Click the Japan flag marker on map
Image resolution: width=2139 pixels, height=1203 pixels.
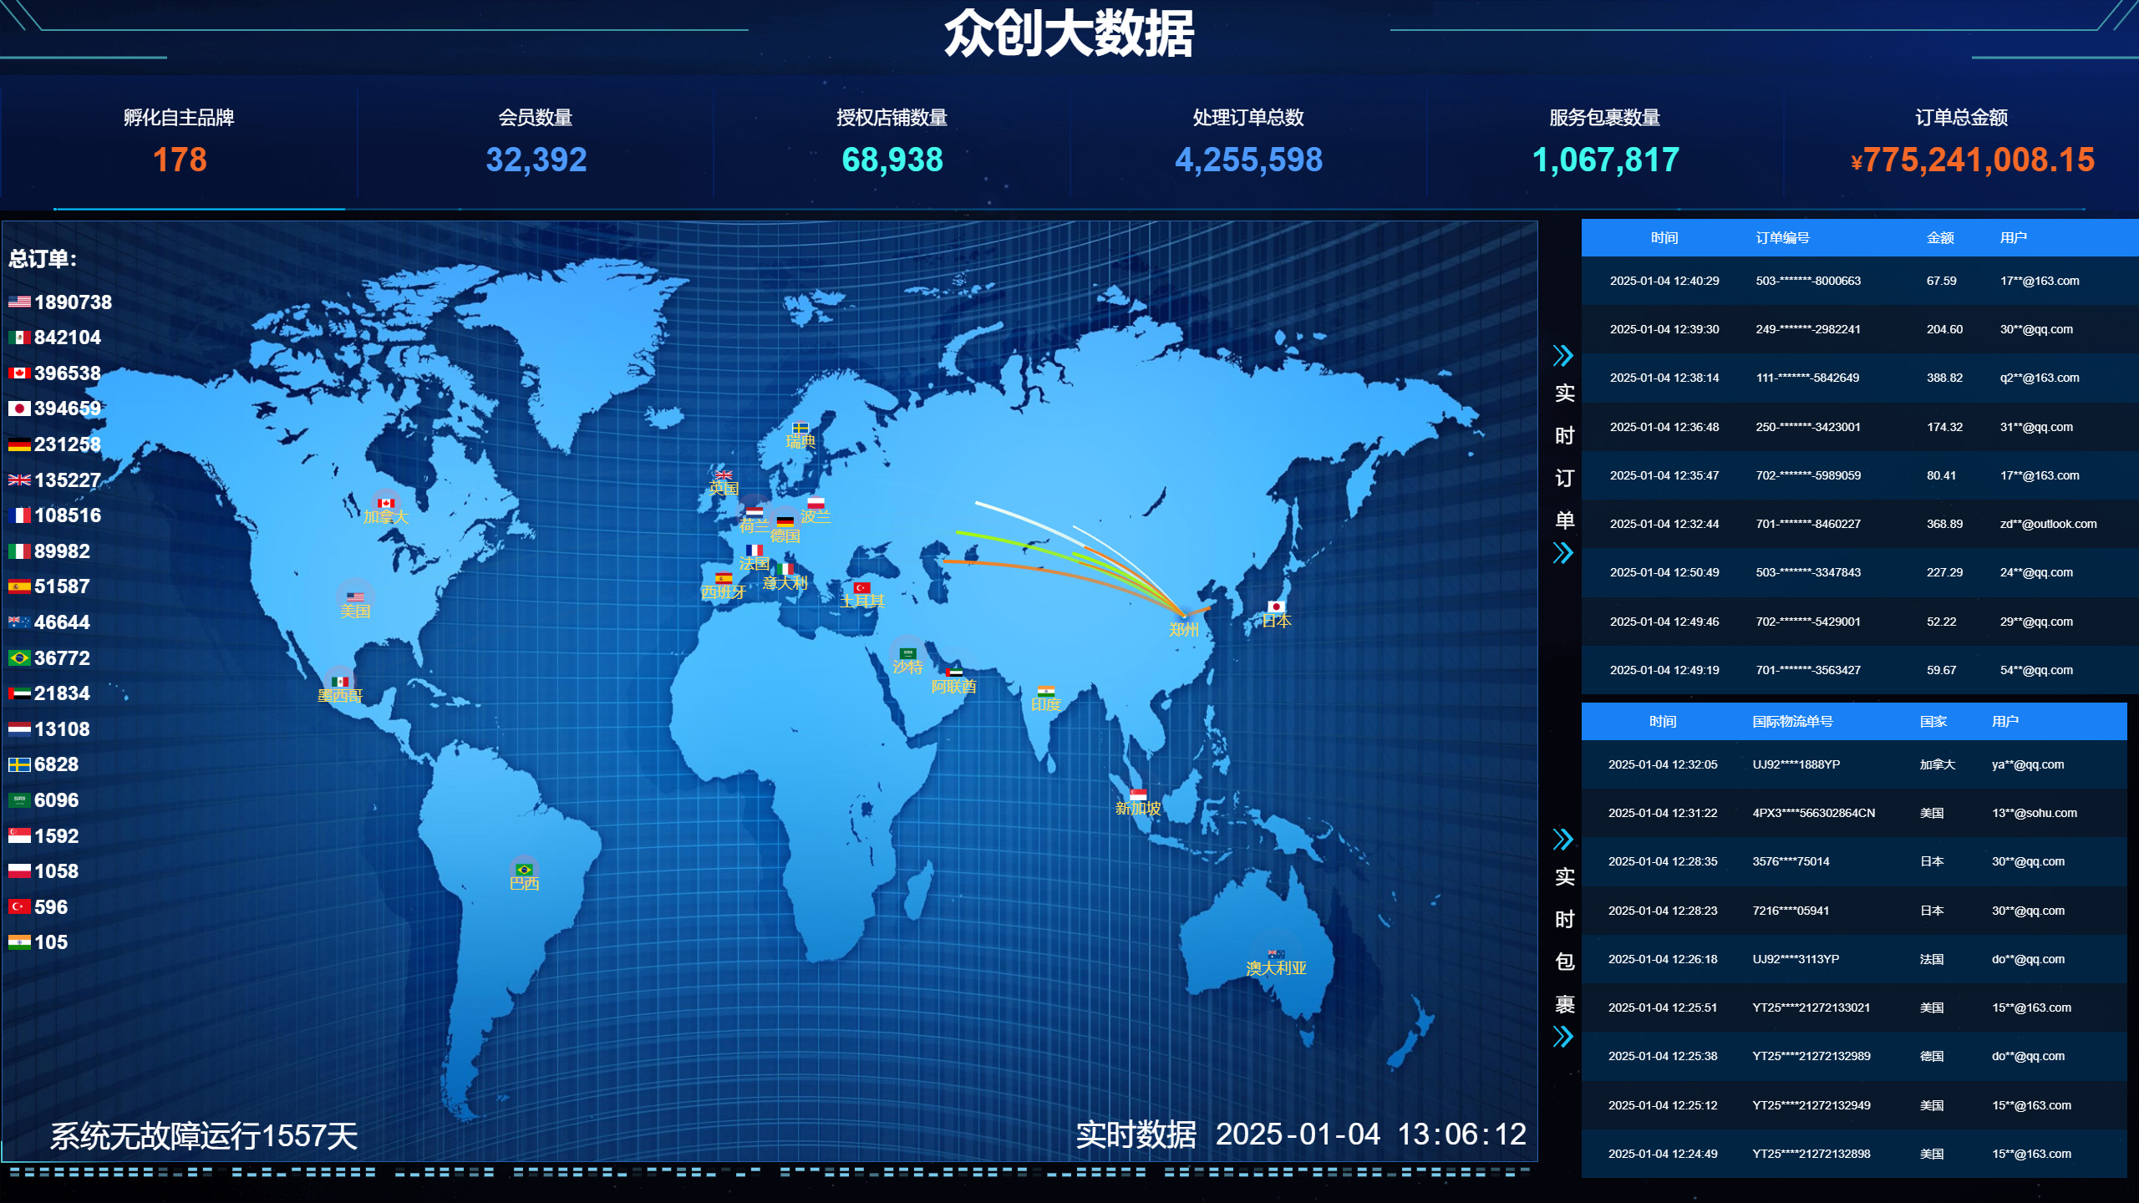click(1276, 607)
